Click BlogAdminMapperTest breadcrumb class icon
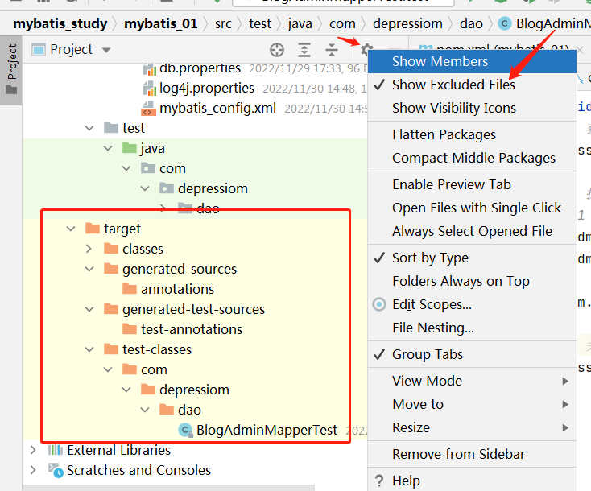The width and height of the screenshot is (591, 491). click(504, 23)
